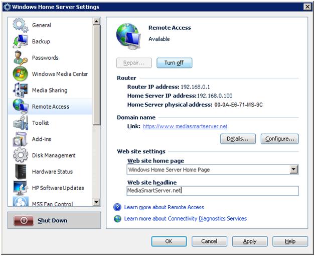
Task: Open Help for settings
Action: point(290,241)
